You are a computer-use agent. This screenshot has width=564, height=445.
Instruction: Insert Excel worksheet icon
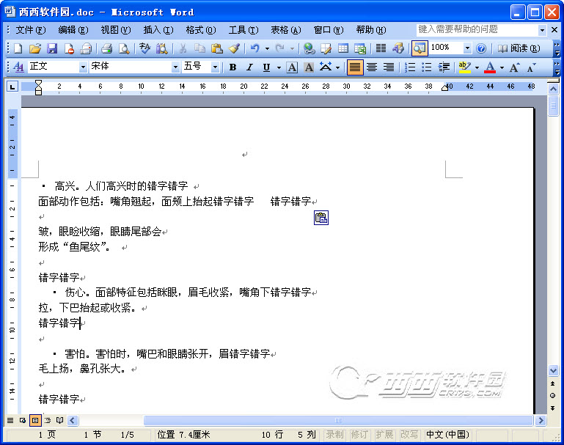[360, 48]
